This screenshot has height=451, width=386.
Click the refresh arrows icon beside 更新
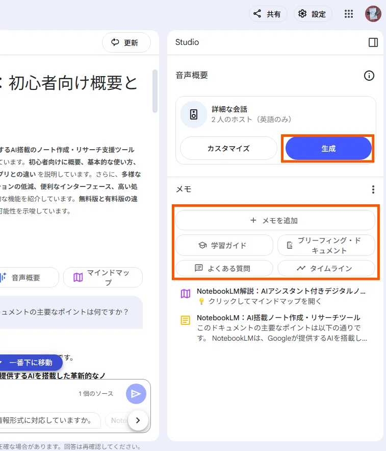(x=115, y=42)
